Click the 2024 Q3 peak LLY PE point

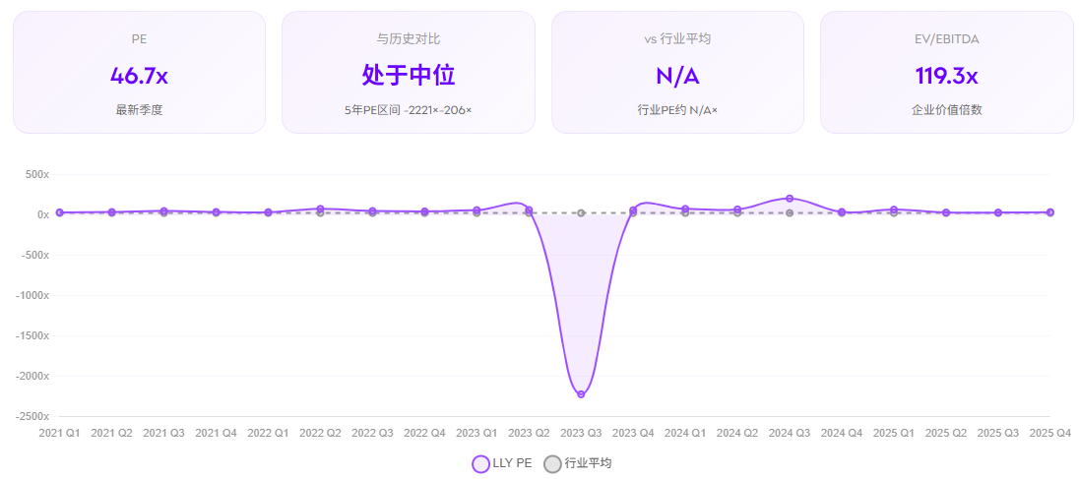click(790, 199)
